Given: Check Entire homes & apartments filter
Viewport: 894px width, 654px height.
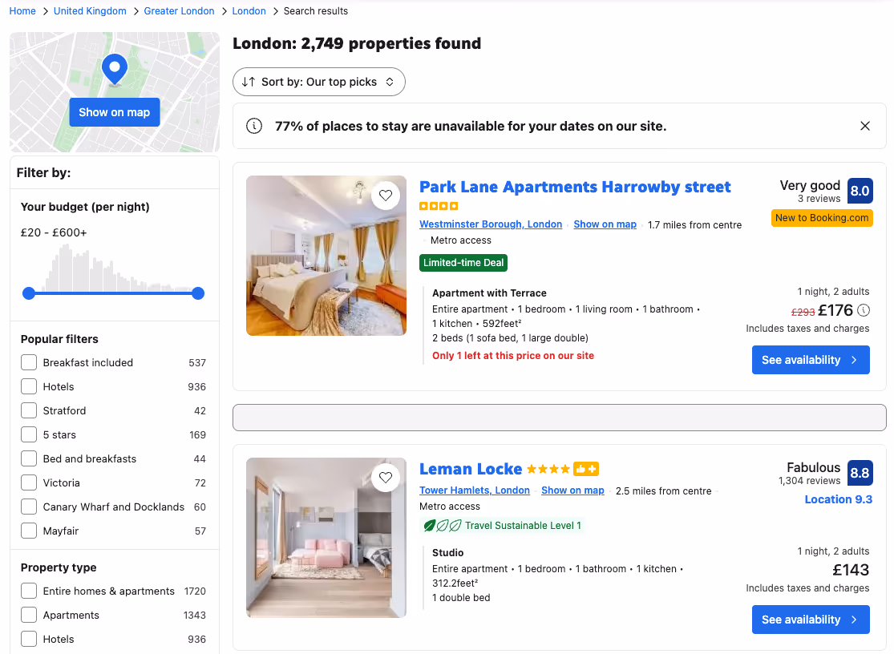Looking at the screenshot, I should point(29,591).
